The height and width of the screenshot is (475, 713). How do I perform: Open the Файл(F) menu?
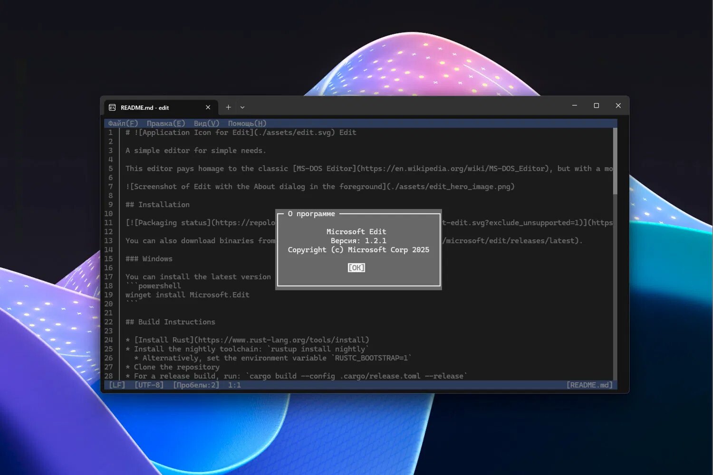(123, 123)
